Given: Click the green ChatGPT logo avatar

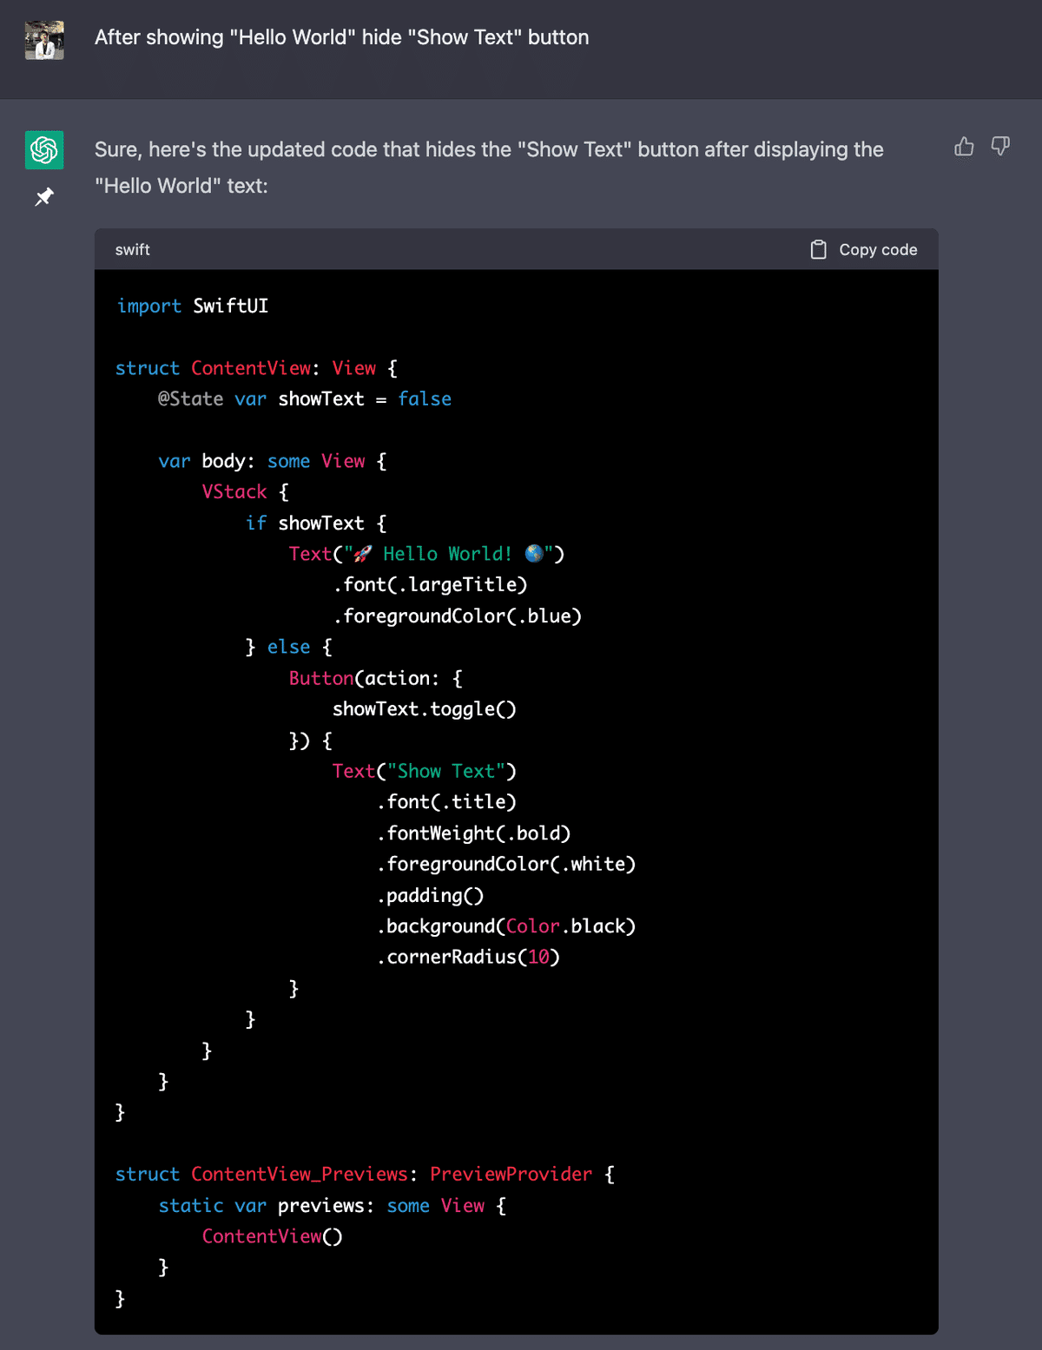Looking at the screenshot, I should 44,149.
